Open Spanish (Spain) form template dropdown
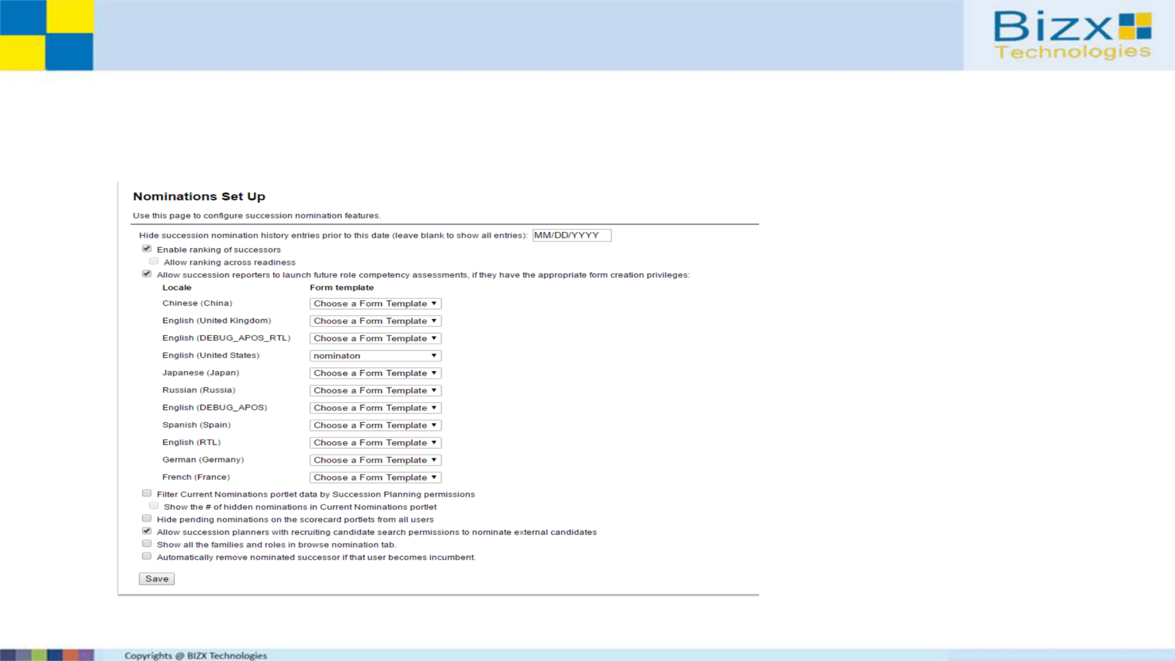The height and width of the screenshot is (661, 1175). 375,425
